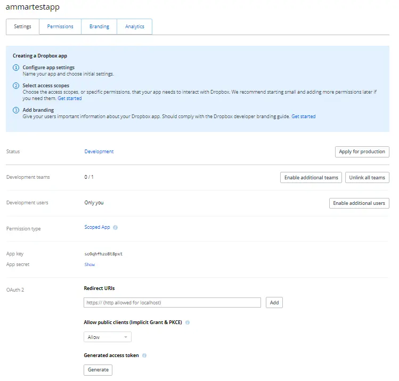Screen dimensions: 399x381
Task: Click the 'OAuth 2' section label
Action: click(15, 290)
